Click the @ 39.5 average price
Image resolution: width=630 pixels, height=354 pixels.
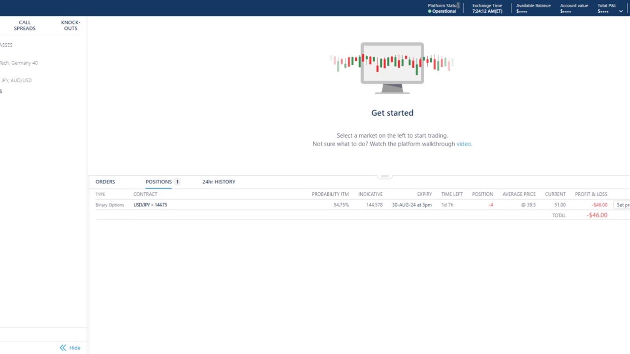point(529,205)
